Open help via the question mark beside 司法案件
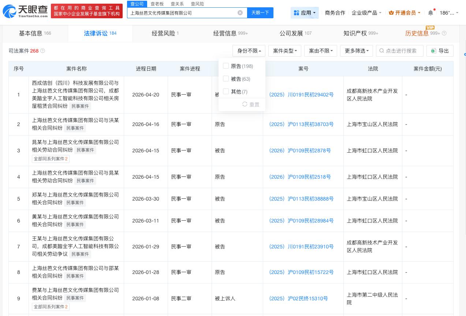This screenshot has width=466, height=316. [42, 51]
